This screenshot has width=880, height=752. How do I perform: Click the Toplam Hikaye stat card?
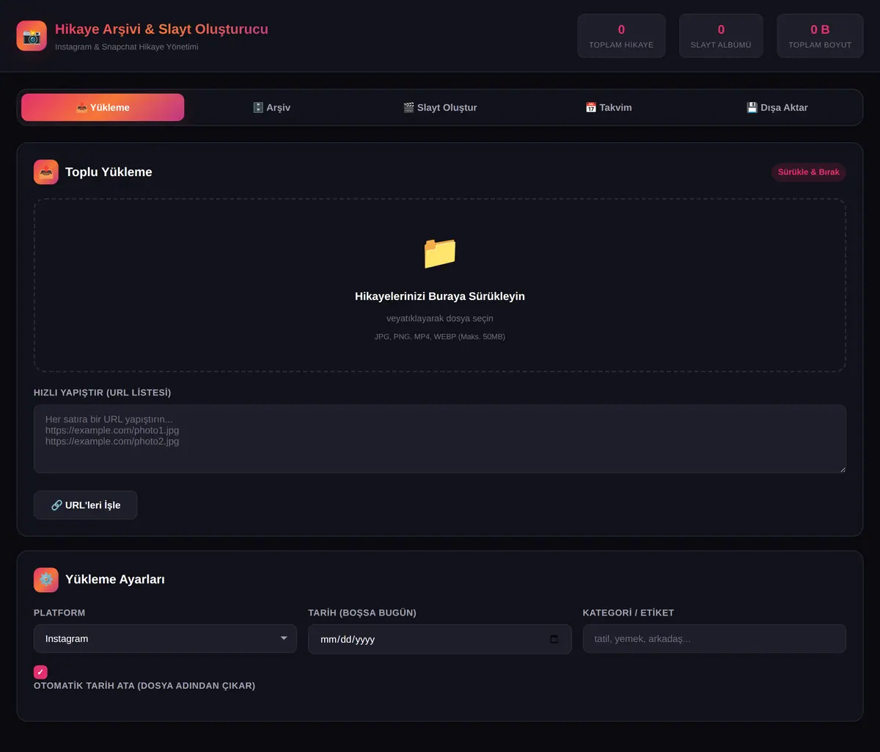point(621,36)
